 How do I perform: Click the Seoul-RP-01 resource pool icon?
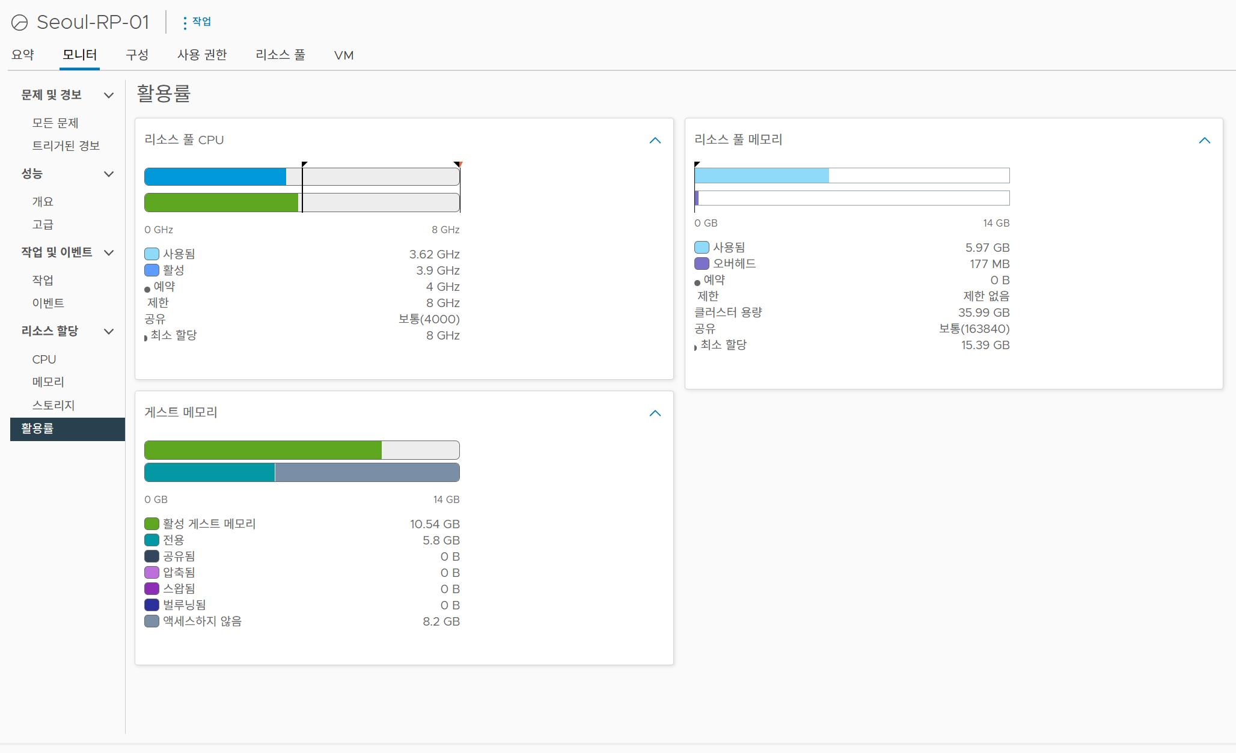click(20, 23)
